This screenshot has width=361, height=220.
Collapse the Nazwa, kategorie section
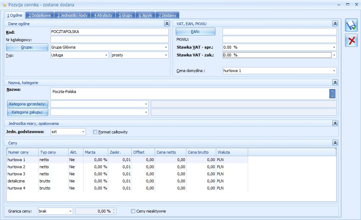pyautogui.click(x=335, y=82)
